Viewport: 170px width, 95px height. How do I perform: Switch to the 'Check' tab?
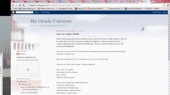63,2
